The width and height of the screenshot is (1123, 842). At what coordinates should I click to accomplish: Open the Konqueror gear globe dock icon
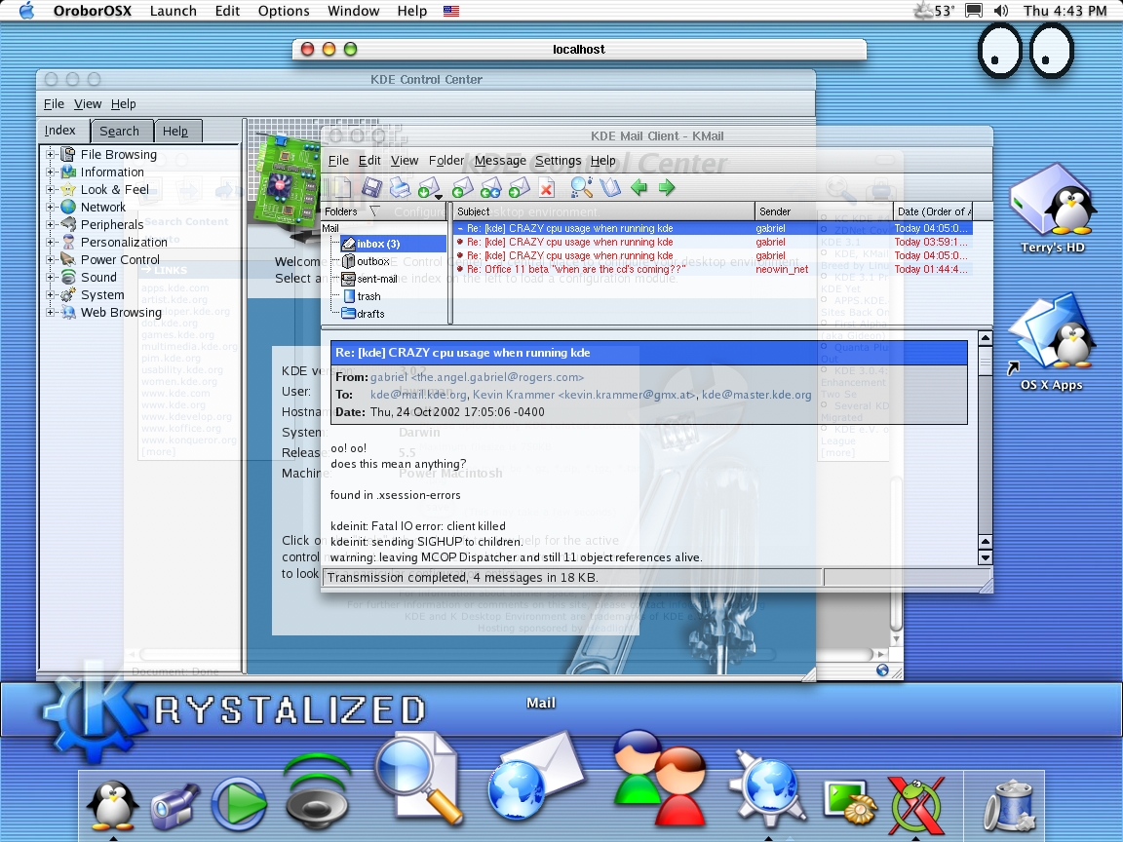(x=768, y=791)
